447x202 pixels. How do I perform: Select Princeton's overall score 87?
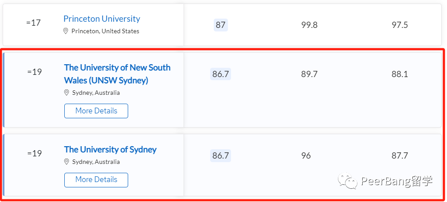pyautogui.click(x=221, y=25)
